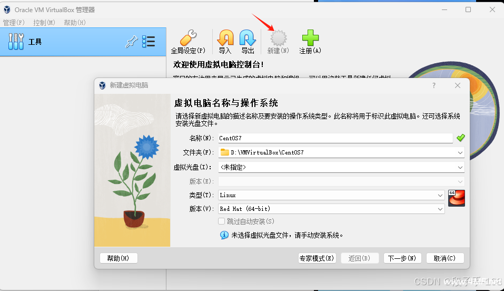Switch to Expert Mode (专家模式) button
Image resolution: width=504 pixels, height=291 pixels.
coord(317,258)
